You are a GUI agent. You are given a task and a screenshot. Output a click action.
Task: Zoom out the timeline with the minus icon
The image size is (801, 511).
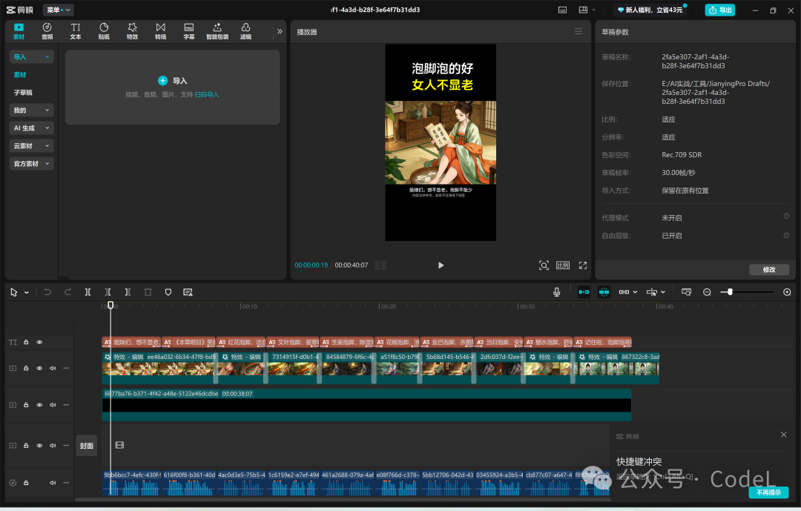tap(707, 292)
